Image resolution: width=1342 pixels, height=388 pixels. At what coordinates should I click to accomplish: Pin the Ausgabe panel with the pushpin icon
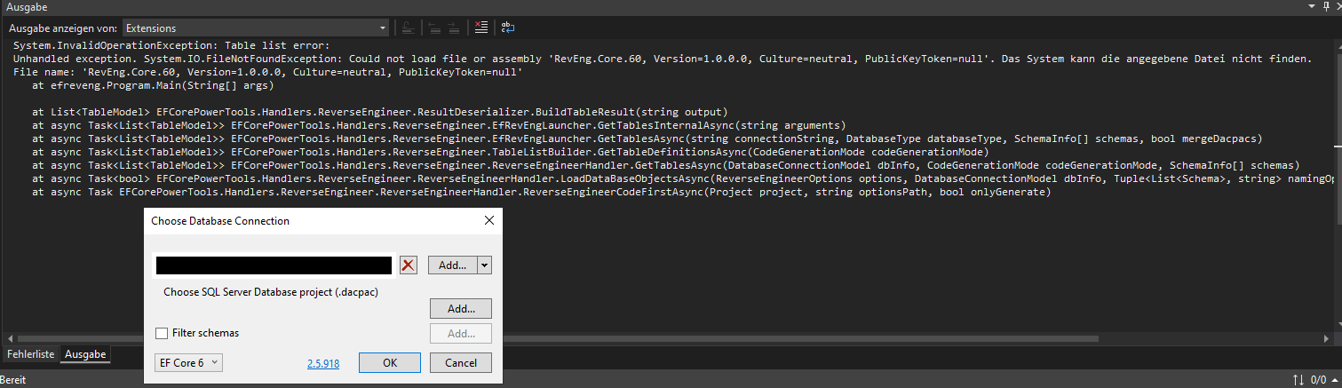click(1326, 6)
